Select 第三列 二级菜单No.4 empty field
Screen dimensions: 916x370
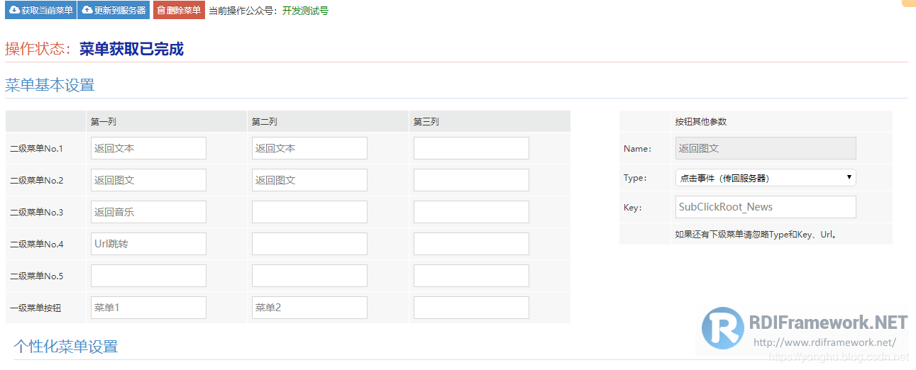coord(471,244)
